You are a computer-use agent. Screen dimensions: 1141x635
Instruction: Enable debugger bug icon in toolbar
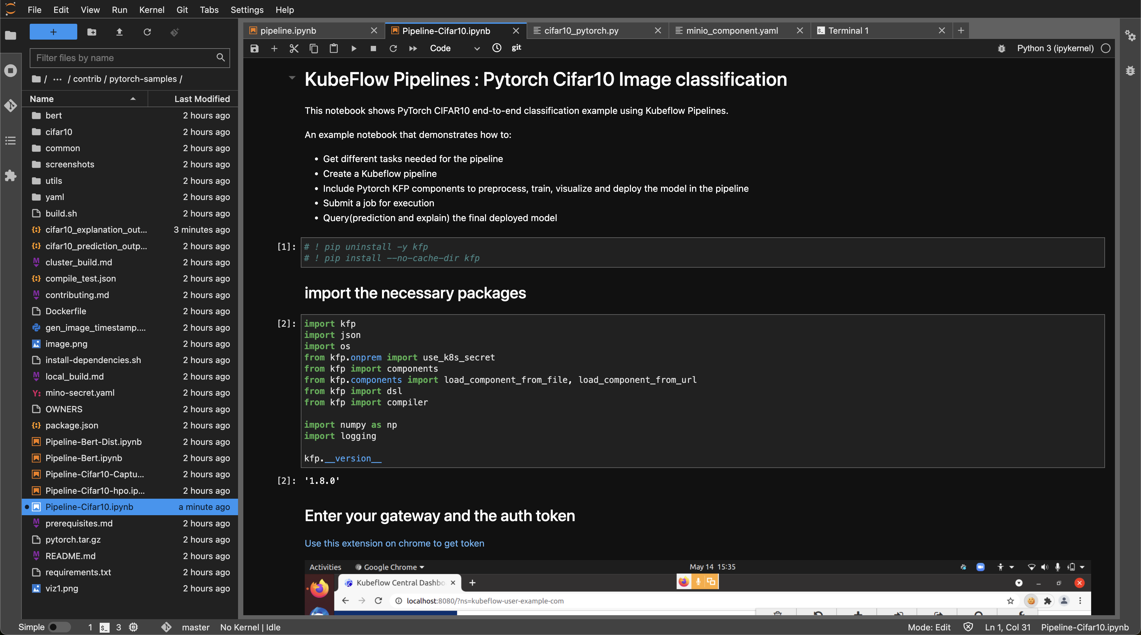1001,48
